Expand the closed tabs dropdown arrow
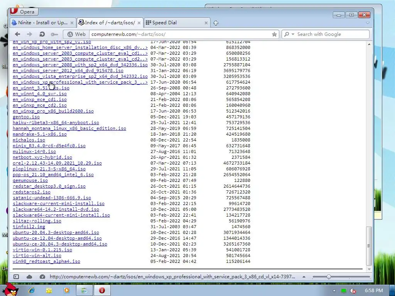 [368, 23]
